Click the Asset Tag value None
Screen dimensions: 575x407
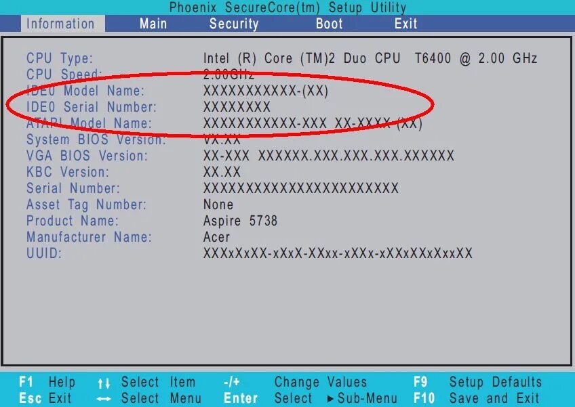click(x=218, y=205)
